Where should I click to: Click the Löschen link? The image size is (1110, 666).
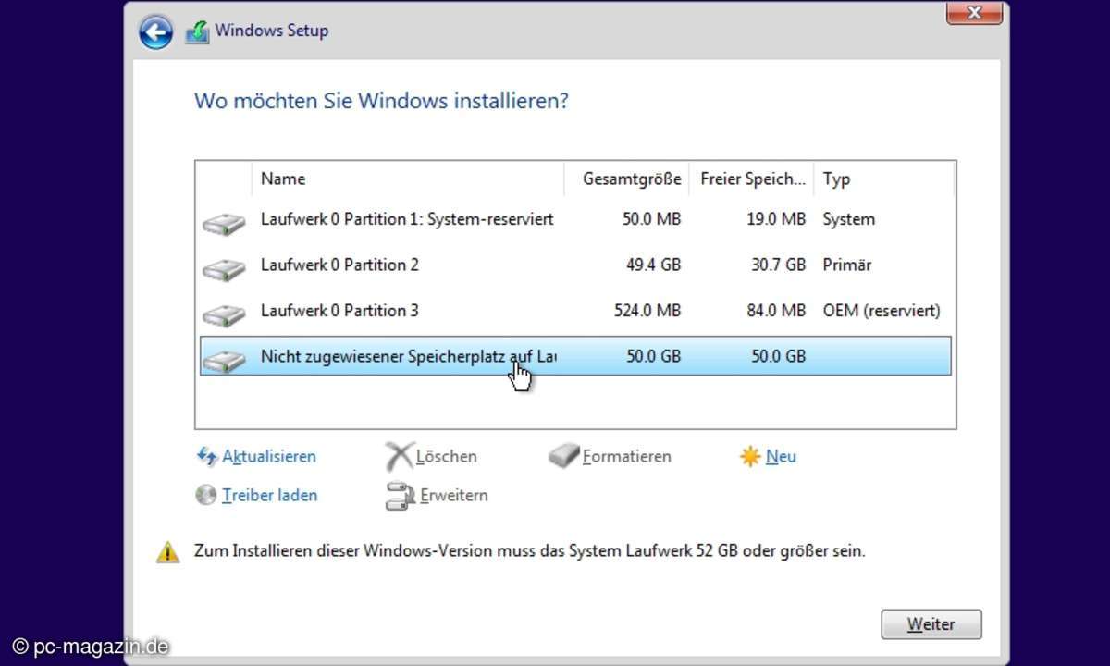coord(447,456)
